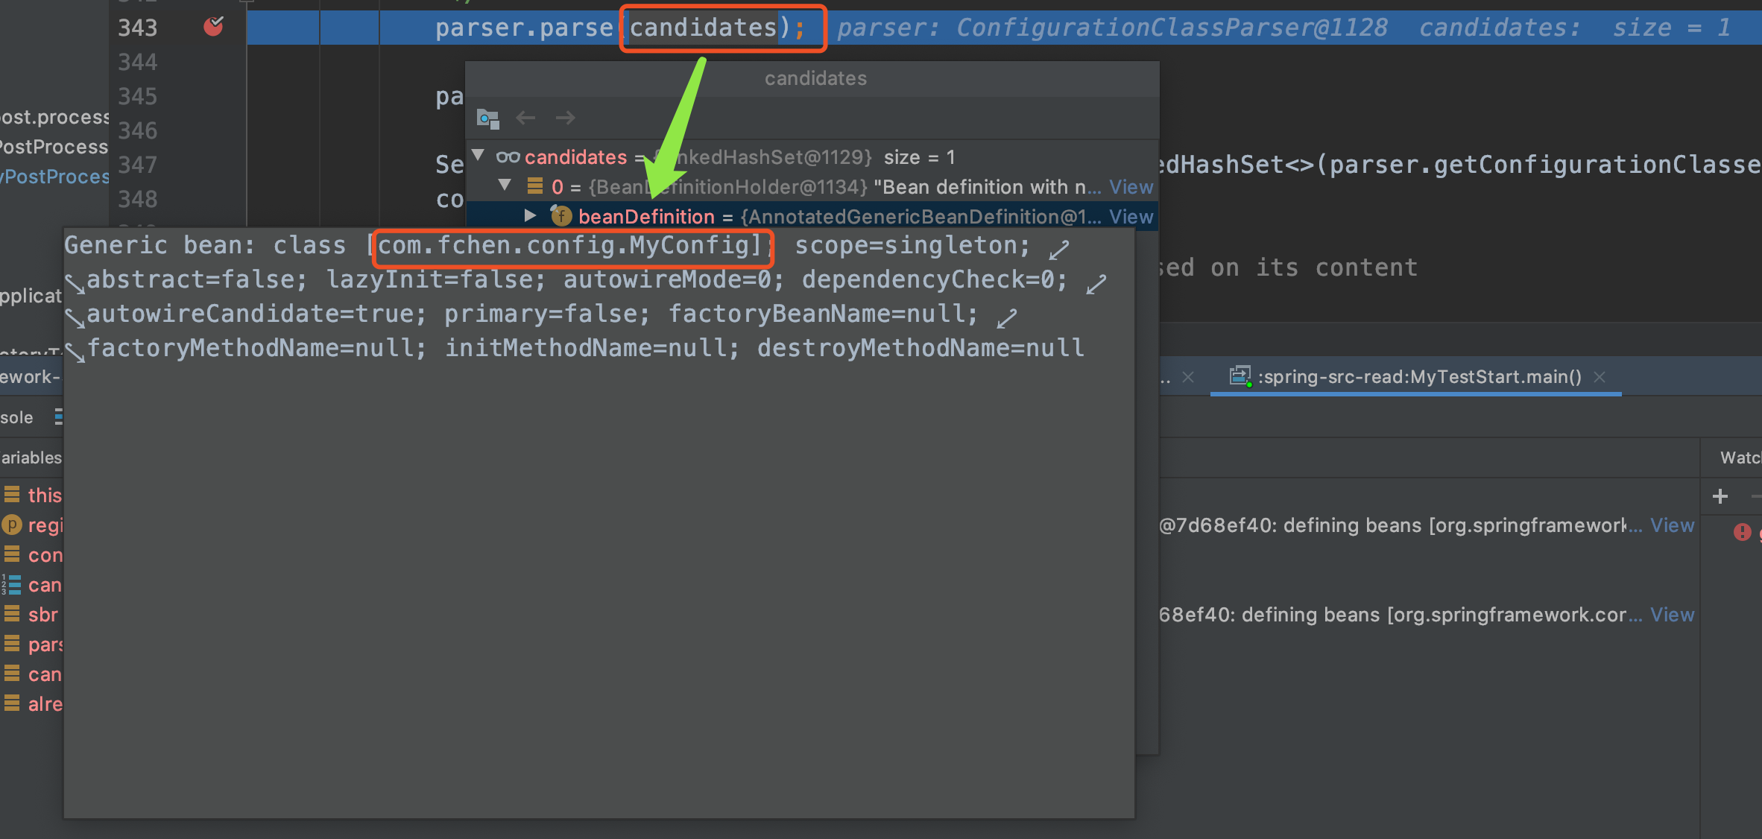
Task: Click the add watch plus icon
Action: [1720, 496]
